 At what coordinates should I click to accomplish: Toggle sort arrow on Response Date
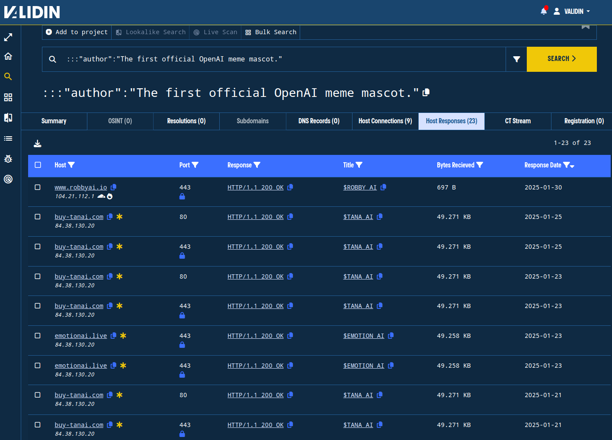tap(572, 166)
